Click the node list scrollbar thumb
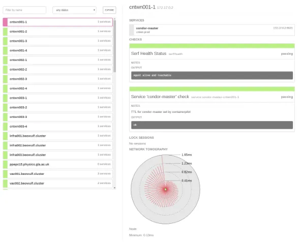302x244 pixels. (x=115, y=46)
